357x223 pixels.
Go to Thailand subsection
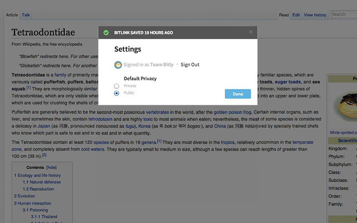(x=44, y=217)
